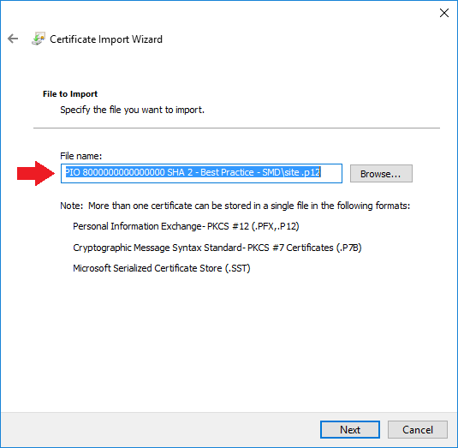The image size is (458, 448).
Task: Click the red arrow pointing to the field
Action: point(36,173)
